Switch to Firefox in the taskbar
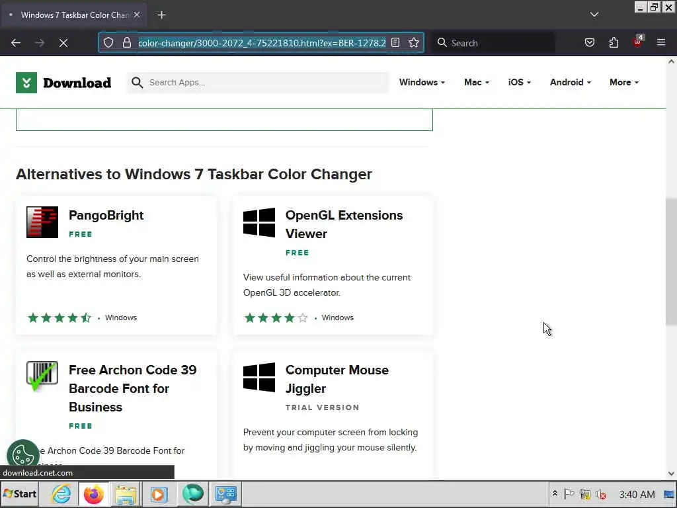Viewport: 677px width, 508px height. click(93, 493)
